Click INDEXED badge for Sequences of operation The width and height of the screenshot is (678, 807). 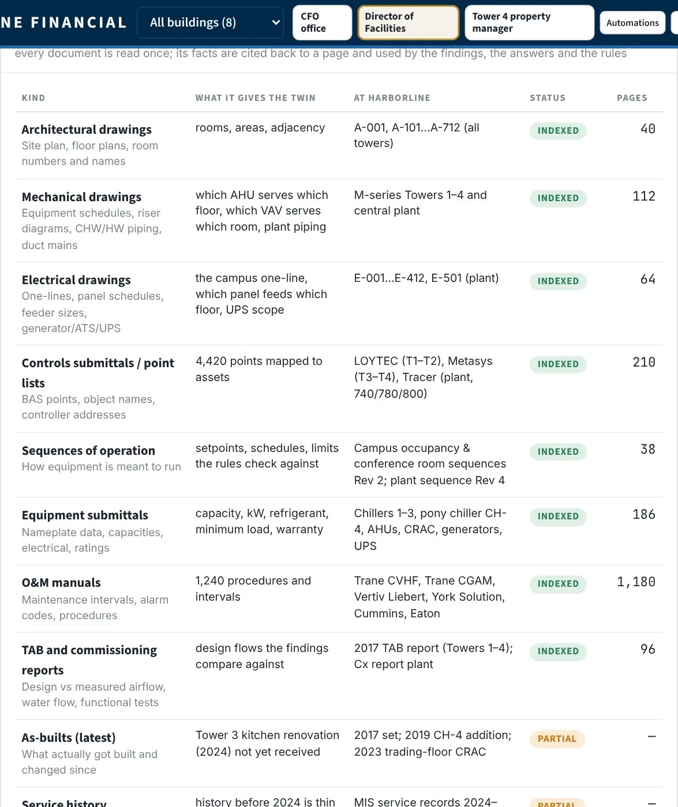point(558,452)
